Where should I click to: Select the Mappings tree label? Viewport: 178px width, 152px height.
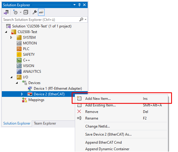(x=36, y=100)
